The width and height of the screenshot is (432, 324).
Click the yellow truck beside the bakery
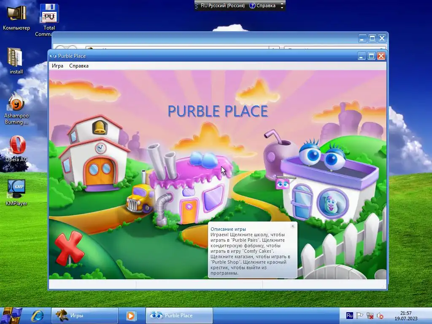pyautogui.click(x=140, y=199)
